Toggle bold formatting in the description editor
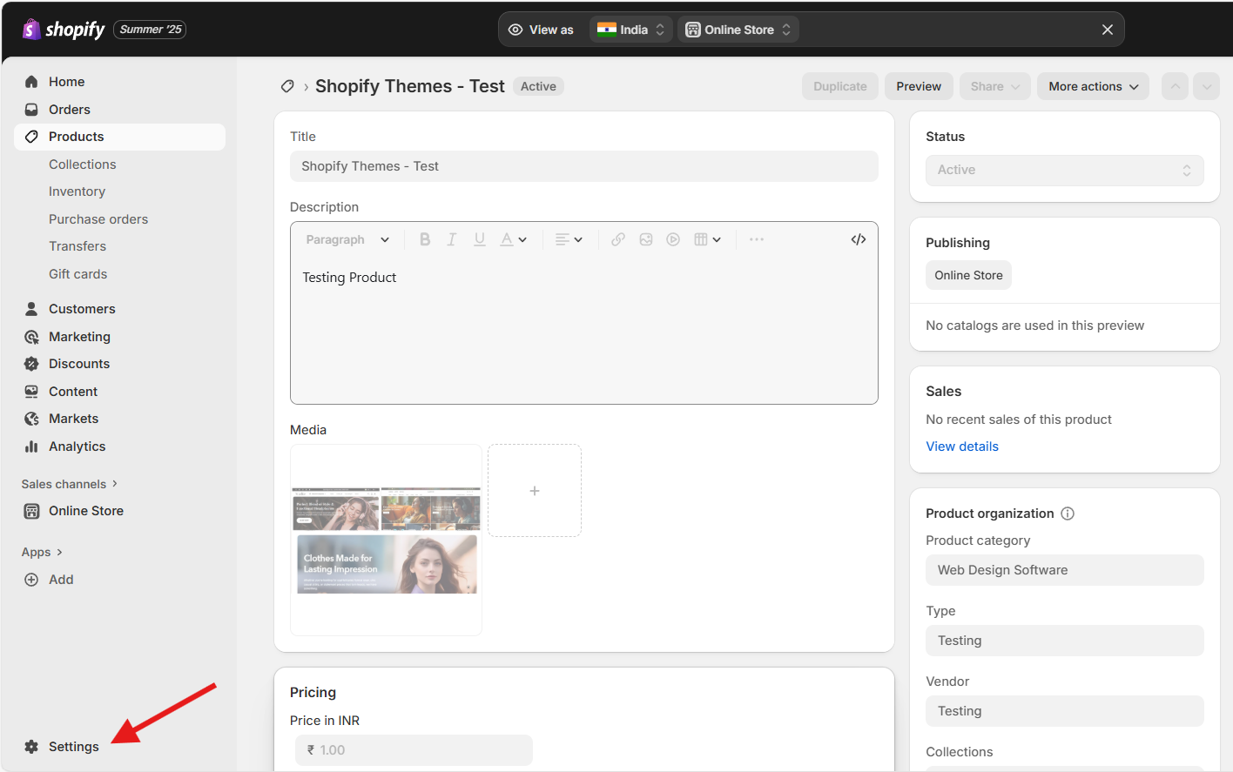This screenshot has height=772, width=1233. click(x=425, y=239)
